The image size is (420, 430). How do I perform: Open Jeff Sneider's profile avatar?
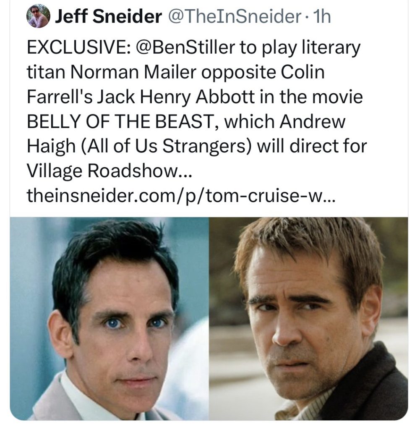(x=38, y=16)
